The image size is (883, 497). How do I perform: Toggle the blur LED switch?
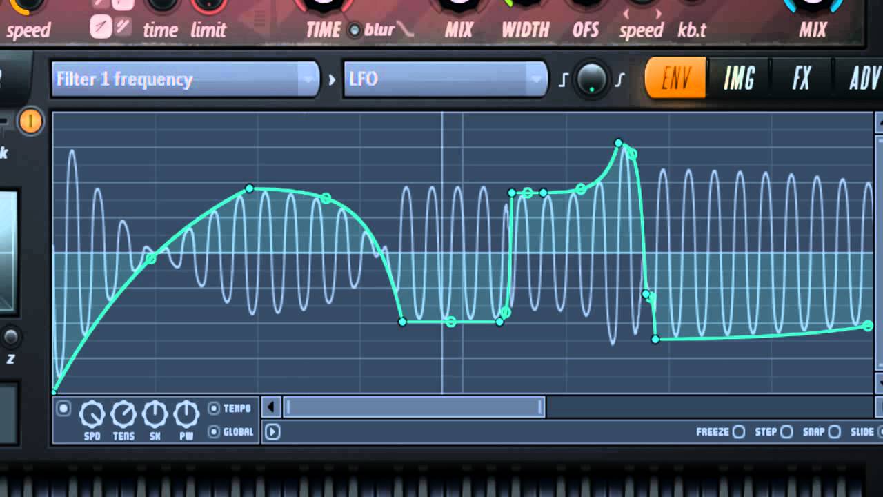pyautogui.click(x=355, y=30)
